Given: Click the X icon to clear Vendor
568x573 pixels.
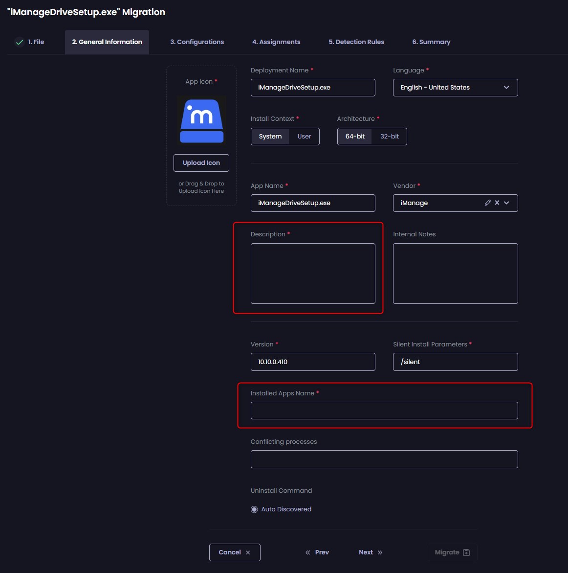Looking at the screenshot, I should 497,203.
